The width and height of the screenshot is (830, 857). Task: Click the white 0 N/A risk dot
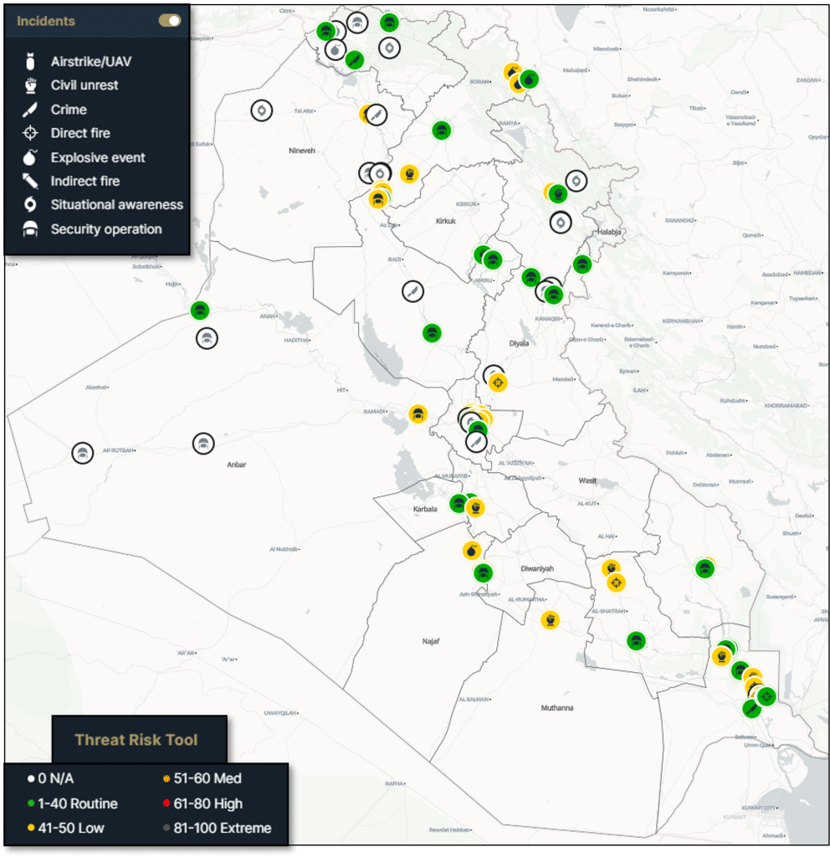(31, 779)
